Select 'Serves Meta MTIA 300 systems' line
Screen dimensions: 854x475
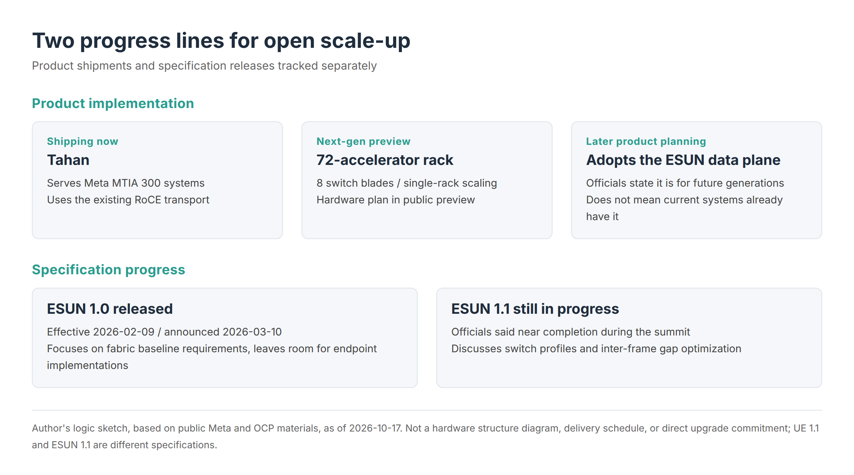coord(126,183)
